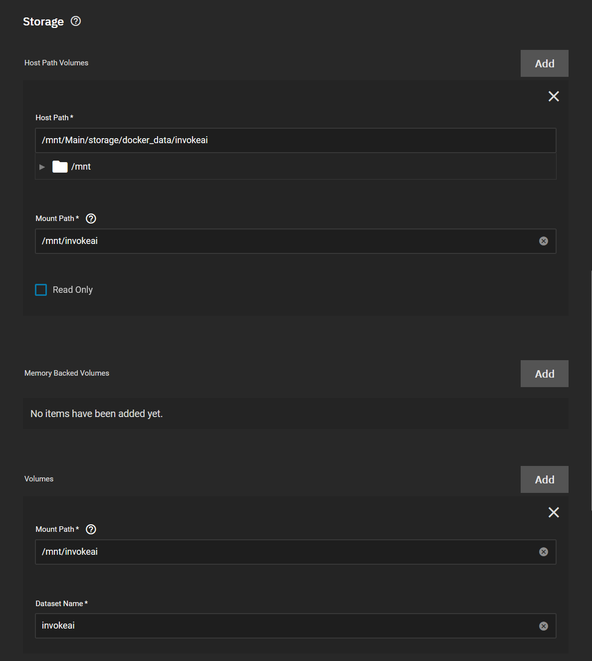Add a Memory Backed Volume
592x661 pixels.
coord(544,373)
